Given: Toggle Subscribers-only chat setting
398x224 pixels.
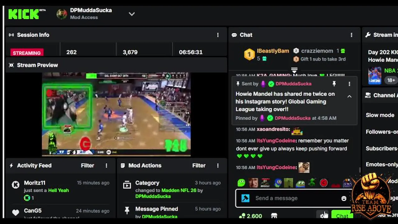Looking at the screenshot, I should [x=382, y=148].
